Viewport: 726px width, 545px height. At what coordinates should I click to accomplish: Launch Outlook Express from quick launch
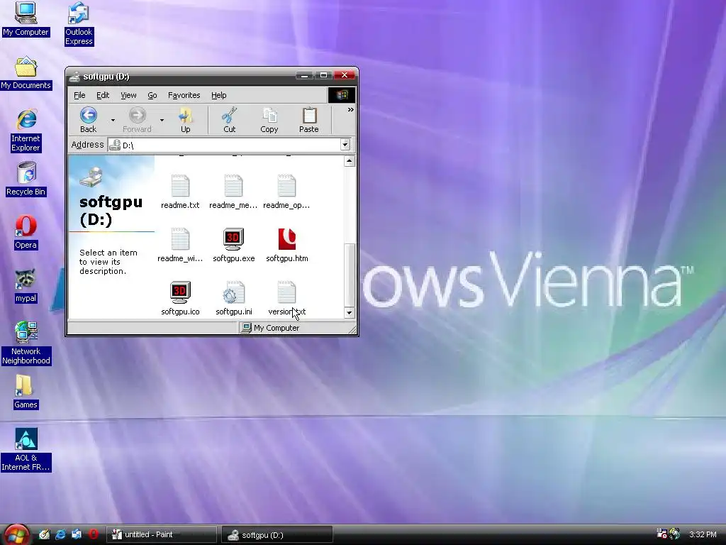click(x=77, y=534)
